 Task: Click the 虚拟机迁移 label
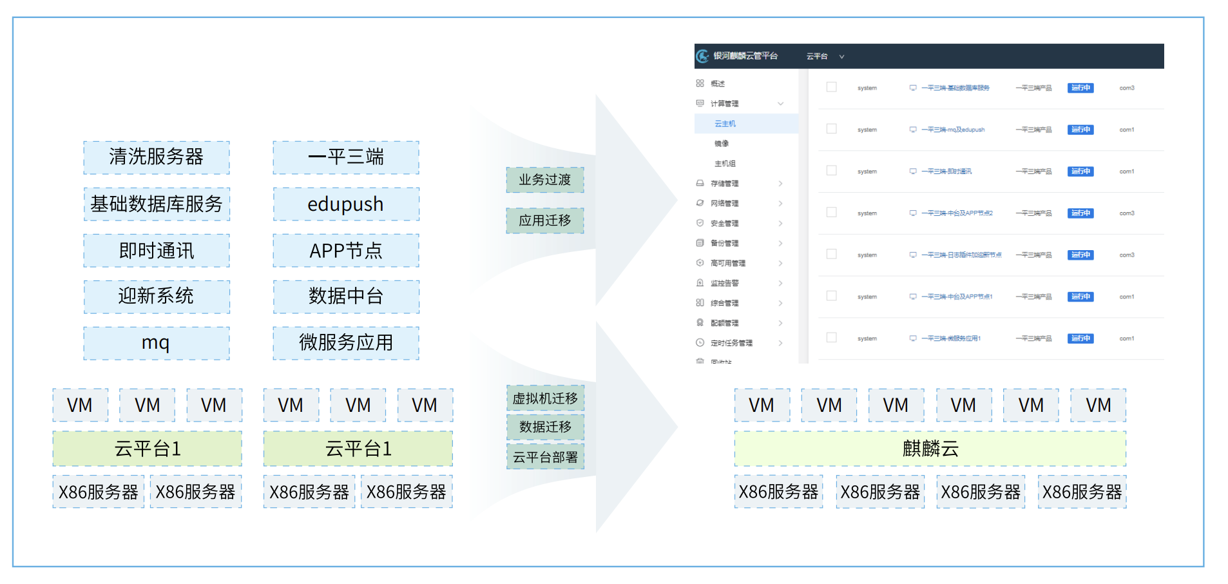tap(545, 398)
